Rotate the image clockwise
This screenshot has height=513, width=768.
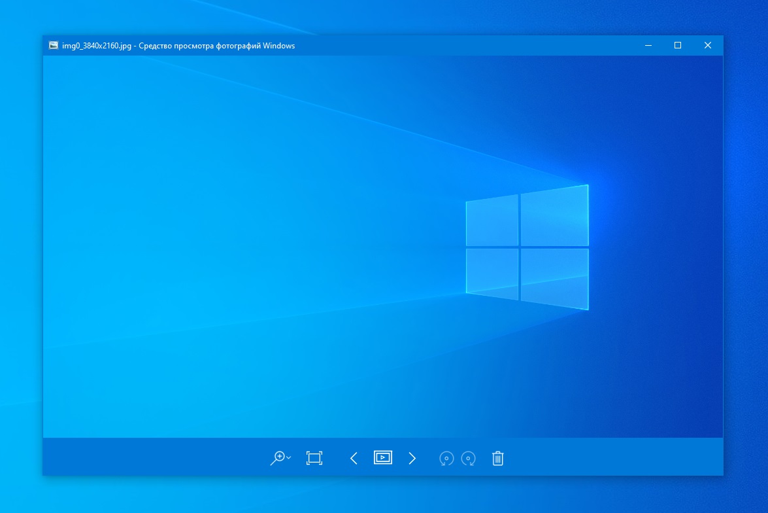(468, 458)
